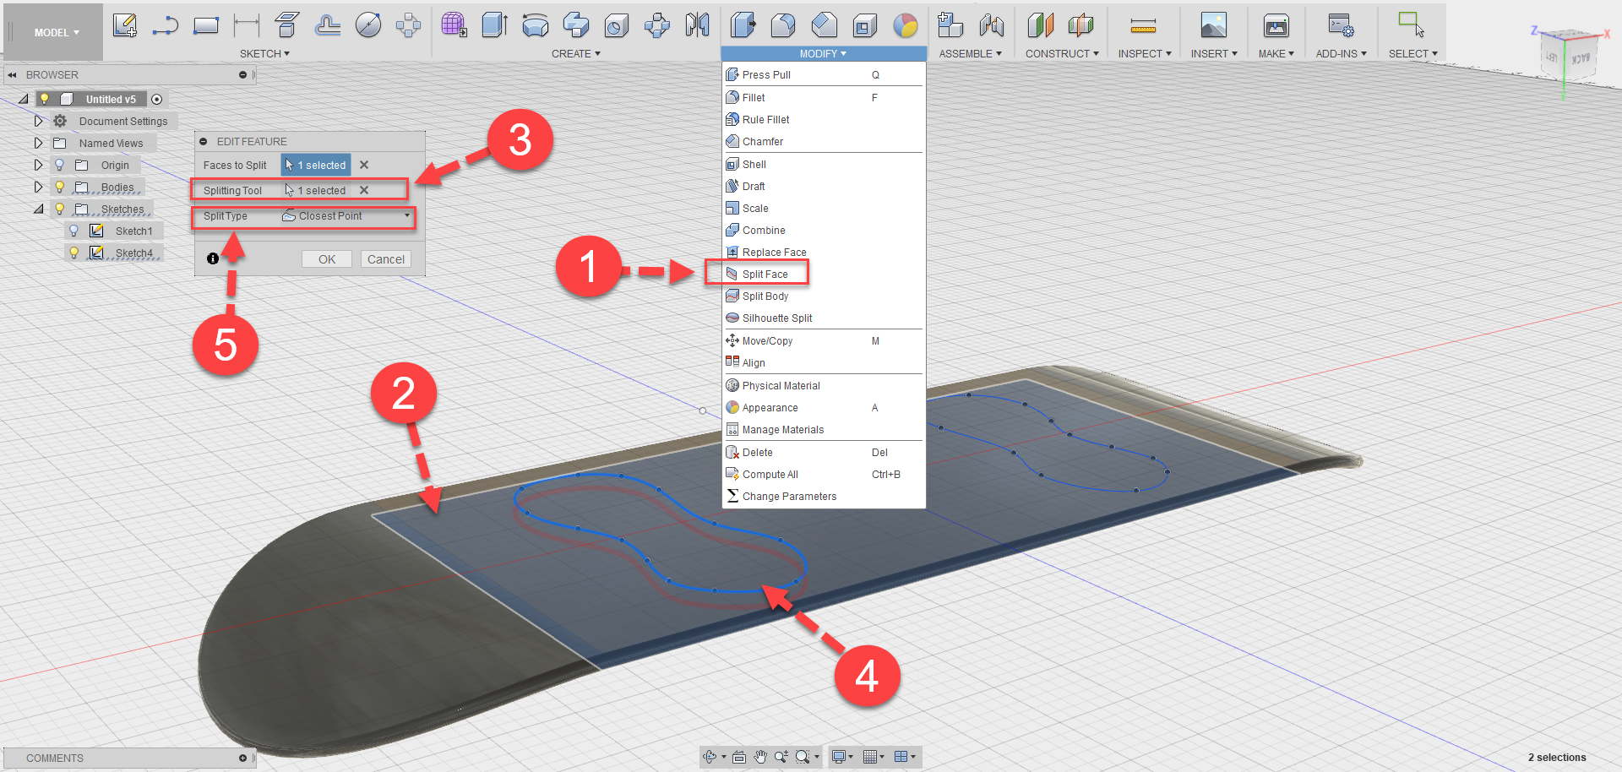Open the Create Form tool

454,24
